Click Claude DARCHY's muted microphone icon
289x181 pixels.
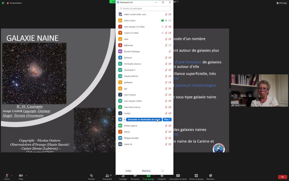[166, 76]
